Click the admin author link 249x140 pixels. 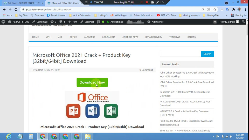[x=40, y=70]
